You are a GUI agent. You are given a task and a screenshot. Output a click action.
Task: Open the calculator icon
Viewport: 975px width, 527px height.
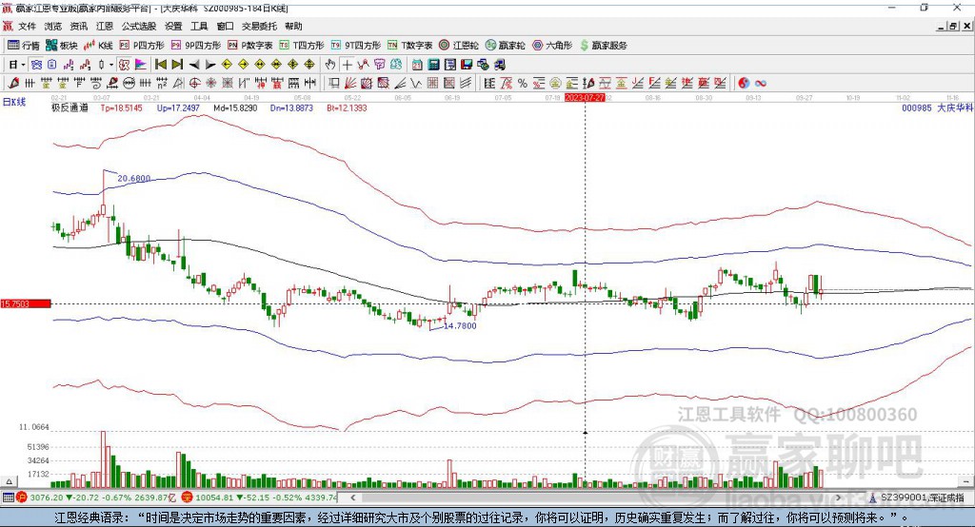pyautogui.click(x=433, y=65)
